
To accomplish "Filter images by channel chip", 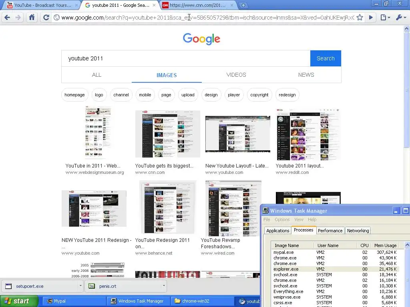I will point(121,95).
